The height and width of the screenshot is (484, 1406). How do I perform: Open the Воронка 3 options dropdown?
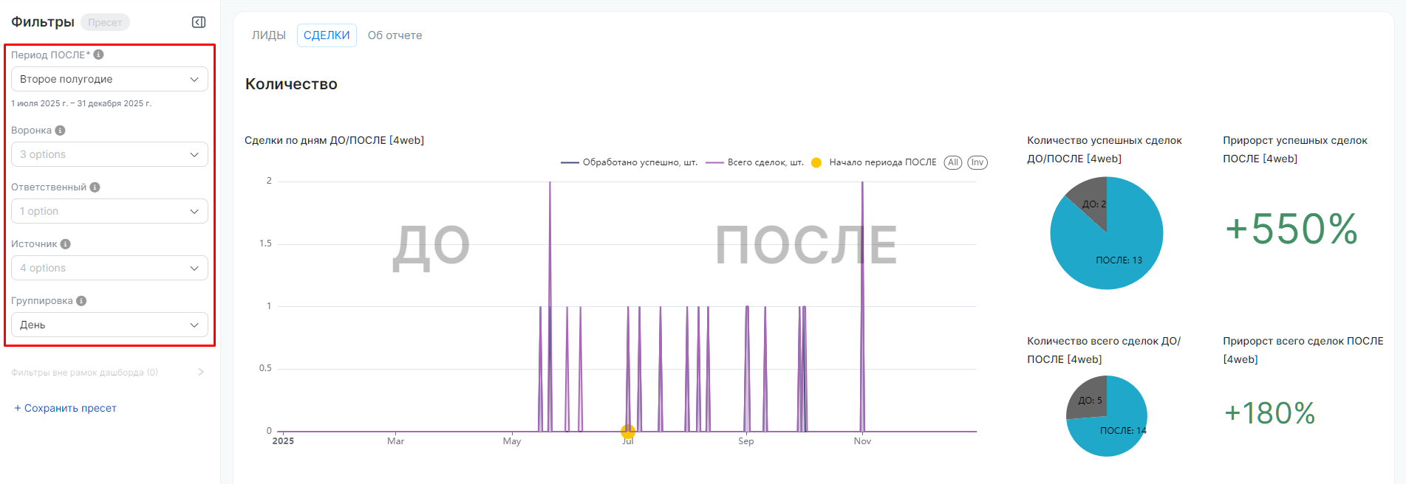click(109, 154)
